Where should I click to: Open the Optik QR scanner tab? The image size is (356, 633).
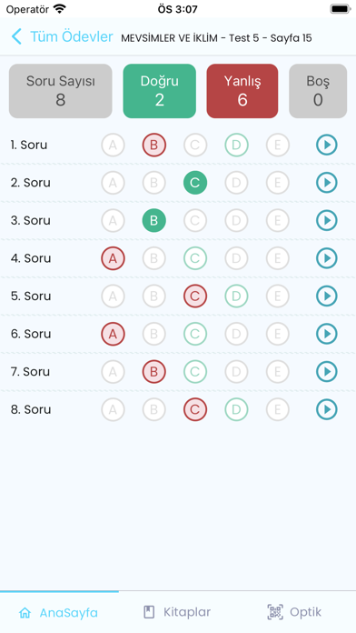(294, 612)
